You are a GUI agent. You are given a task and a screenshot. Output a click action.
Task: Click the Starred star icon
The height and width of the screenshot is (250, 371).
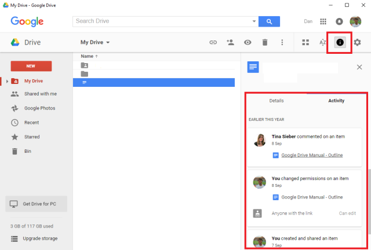14,137
